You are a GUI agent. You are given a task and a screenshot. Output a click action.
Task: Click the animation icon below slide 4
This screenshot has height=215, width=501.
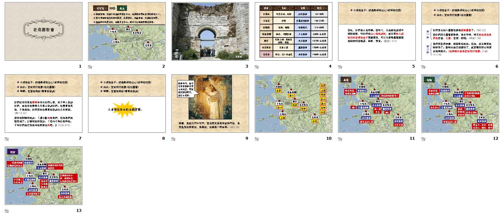point(257,67)
